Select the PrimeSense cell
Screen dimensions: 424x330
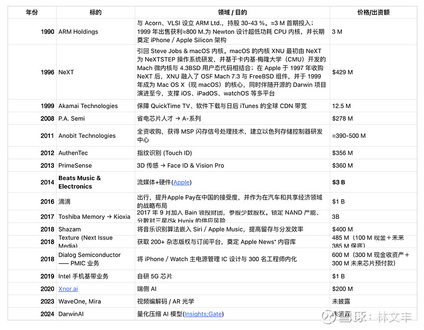95,165
